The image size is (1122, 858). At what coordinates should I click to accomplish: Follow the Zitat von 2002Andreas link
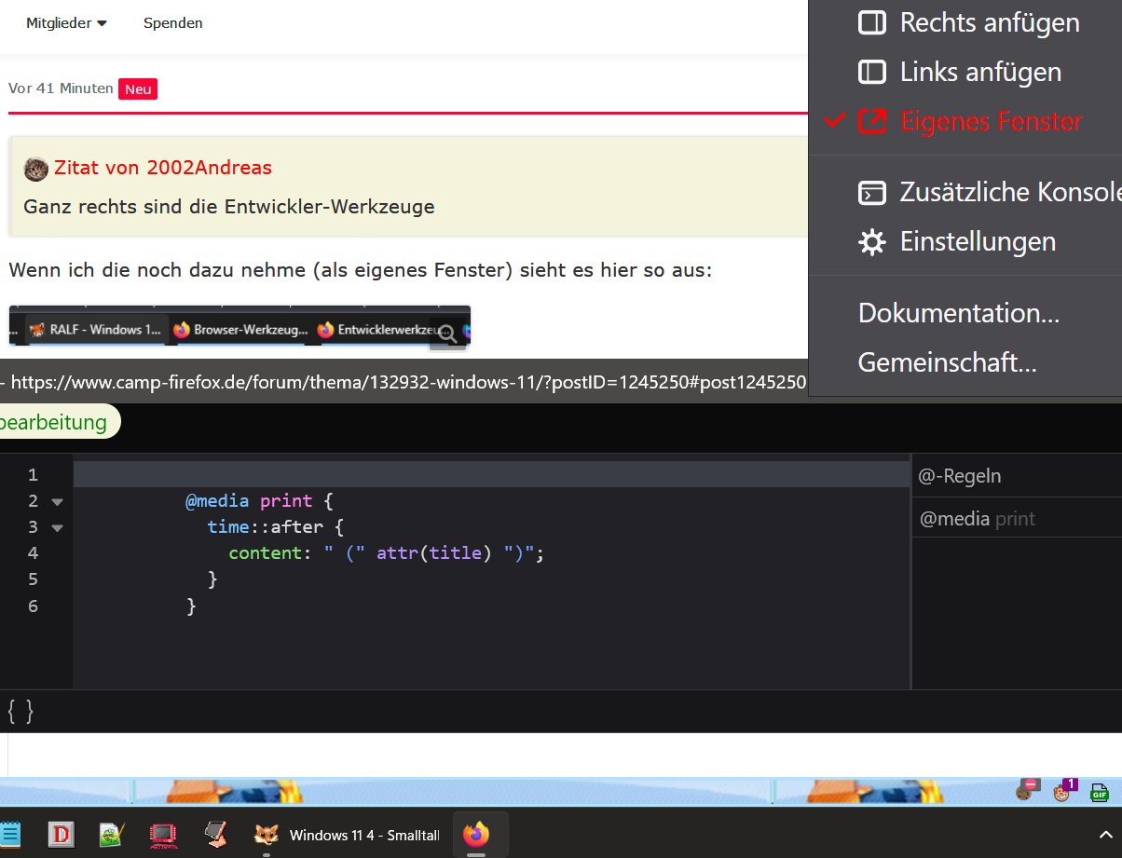[x=162, y=168]
